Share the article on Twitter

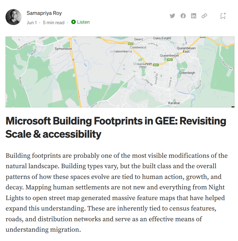(x=172, y=16)
